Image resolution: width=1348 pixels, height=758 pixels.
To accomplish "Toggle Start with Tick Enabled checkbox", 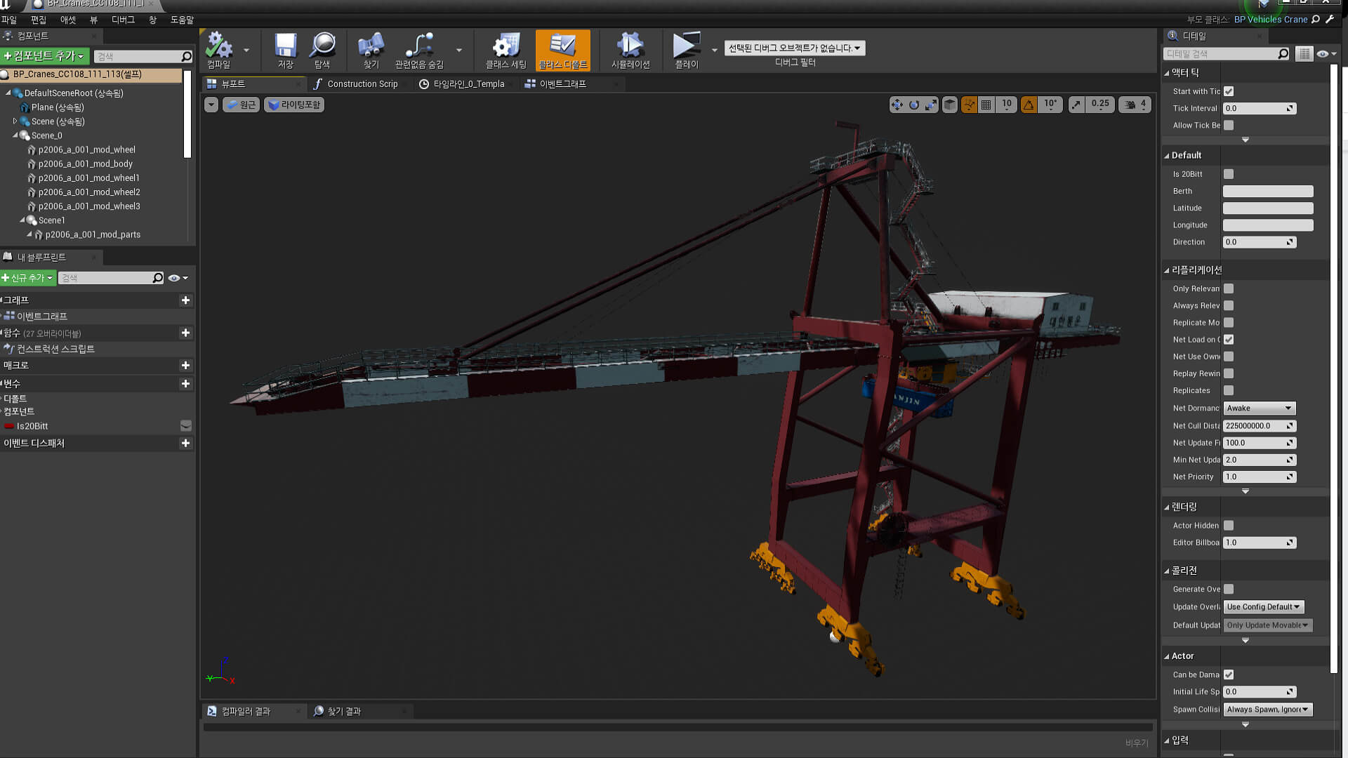I will (x=1229, y=91).
